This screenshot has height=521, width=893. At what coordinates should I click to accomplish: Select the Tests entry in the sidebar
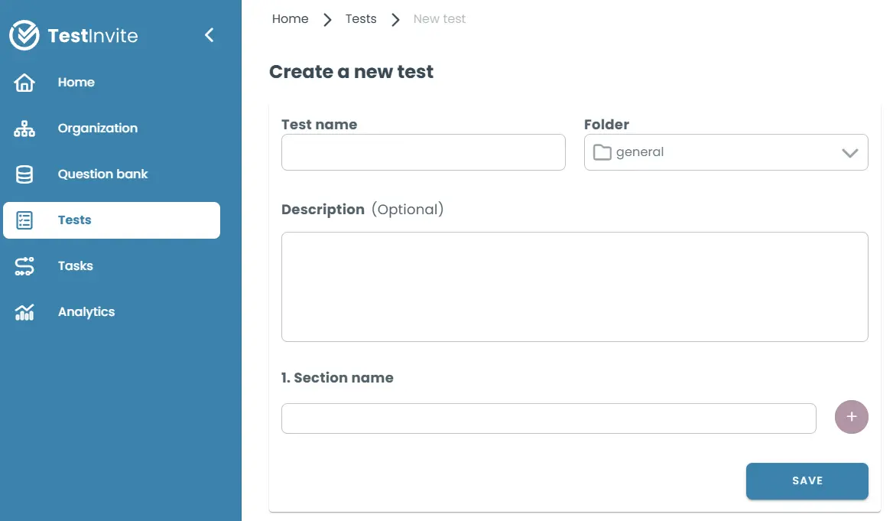pyautogui.click(x=74, y=220)
